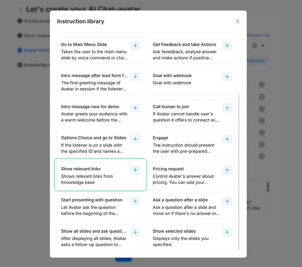This screenshot has width=302, height=267.
Task: Click plus for 'Intro message after lead form'
Action: pos(135,77)
